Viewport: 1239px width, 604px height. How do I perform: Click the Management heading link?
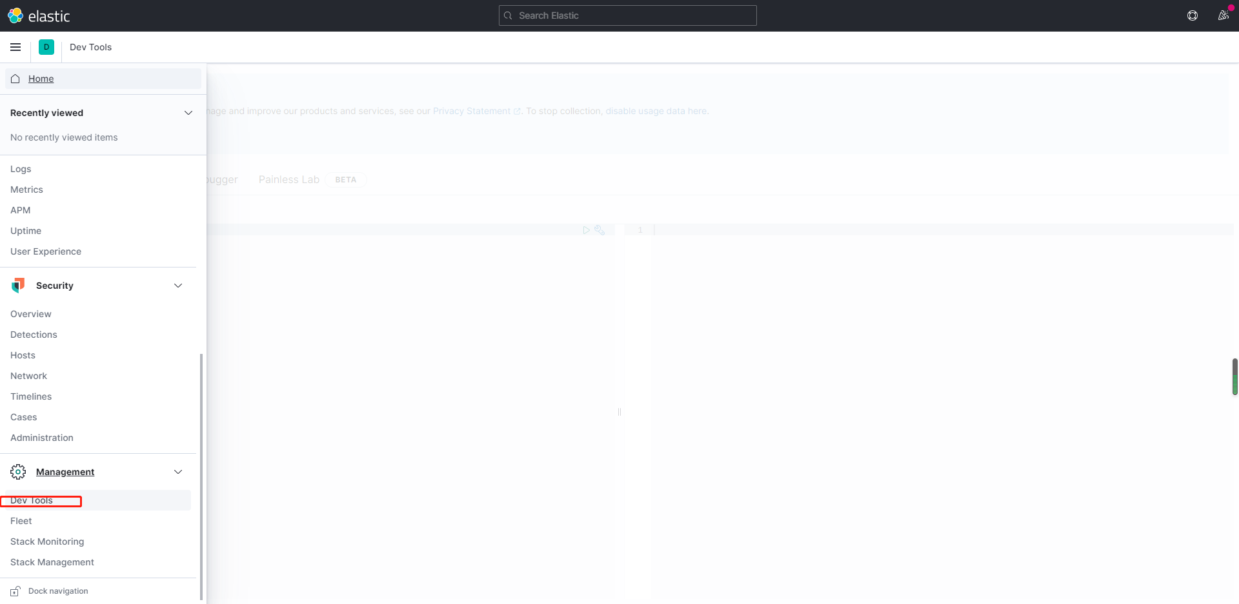(x=65, y=472)
